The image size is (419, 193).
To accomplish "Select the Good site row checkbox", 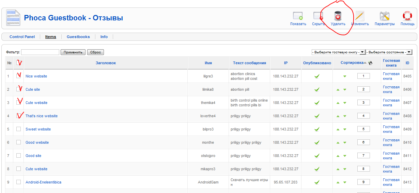I will (x=19, y=156).
